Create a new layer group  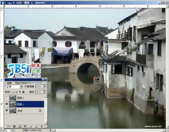pyautogui.click(x=30, y=126)
